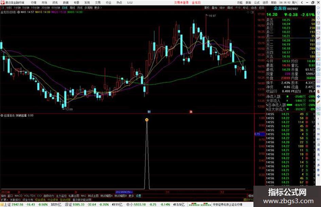The height and width of the screenshot is (207, 321).
Task: Switch to 1分钟 period
Action: tap(17, 7)
